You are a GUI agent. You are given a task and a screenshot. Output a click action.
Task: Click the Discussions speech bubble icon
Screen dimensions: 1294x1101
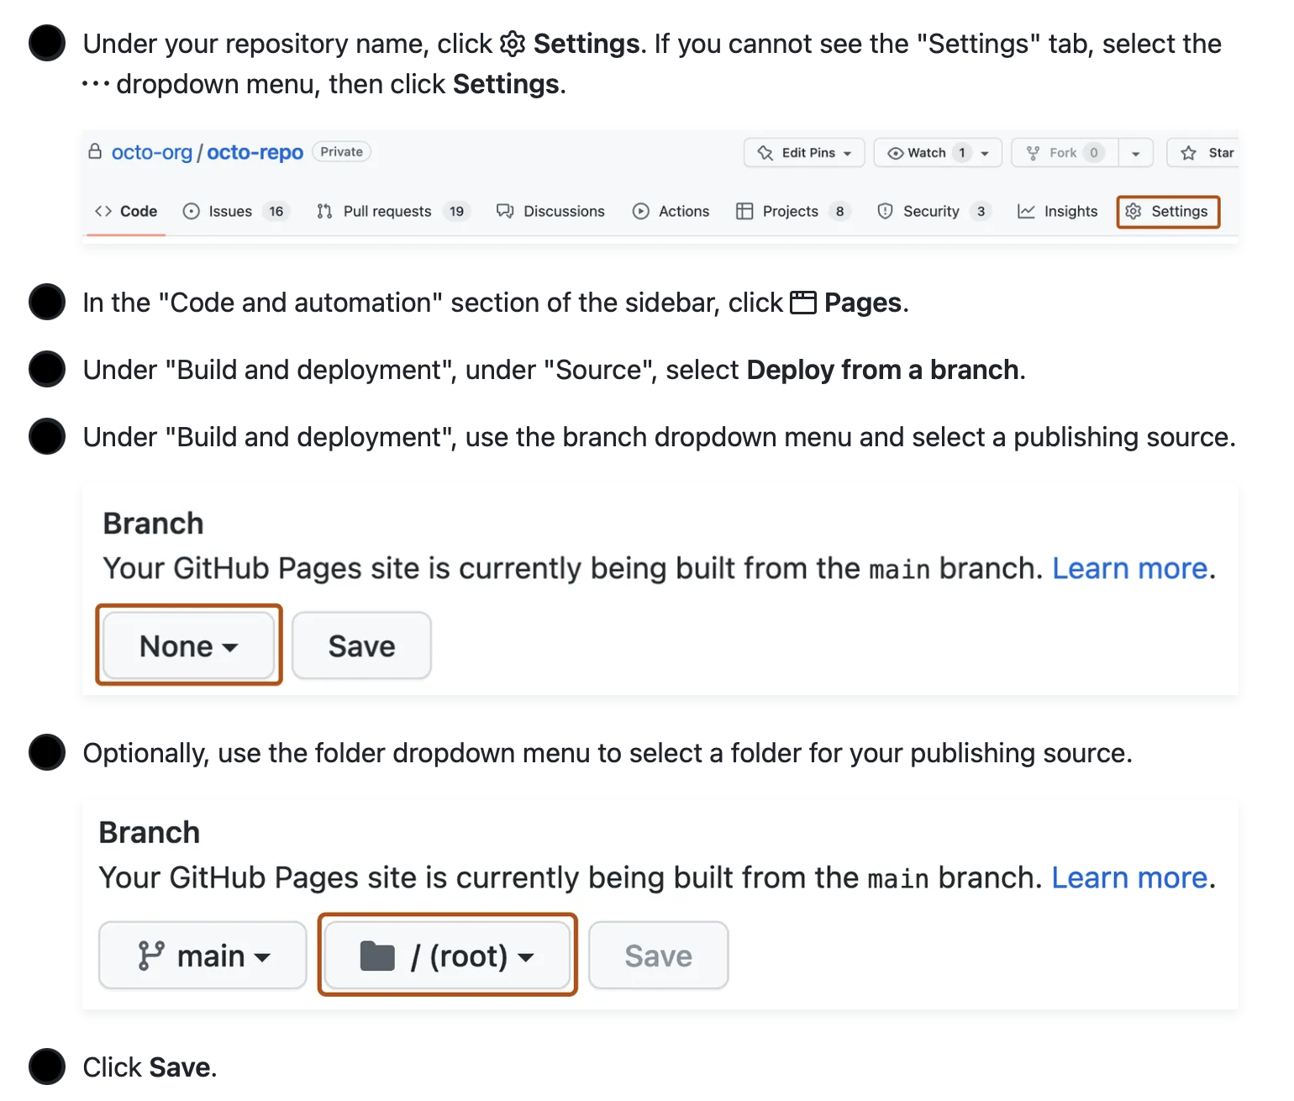tap(505, 211)
